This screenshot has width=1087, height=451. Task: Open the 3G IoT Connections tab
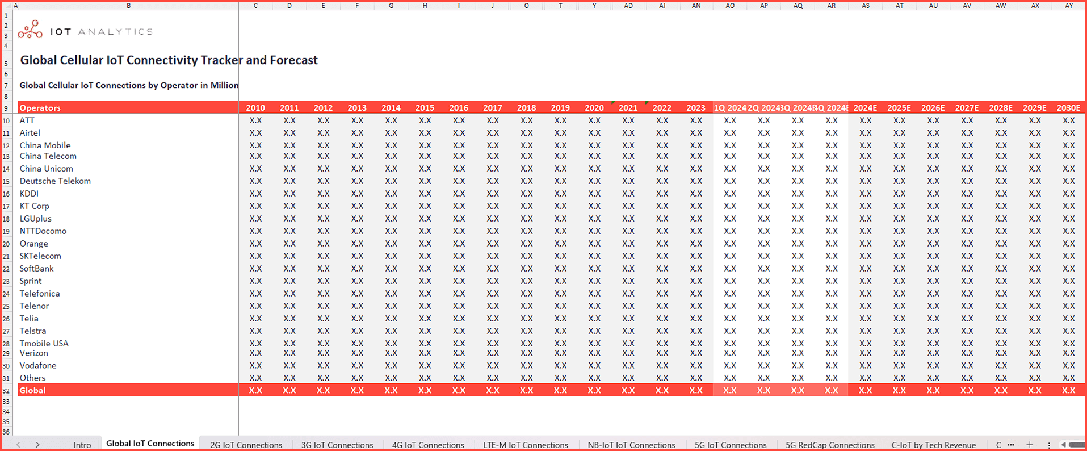pos(337,445)
